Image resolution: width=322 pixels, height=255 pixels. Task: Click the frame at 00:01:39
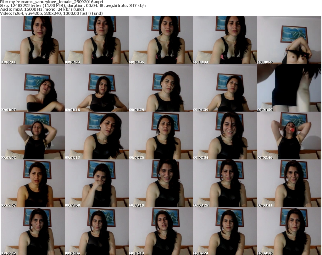tap(225, 88)
